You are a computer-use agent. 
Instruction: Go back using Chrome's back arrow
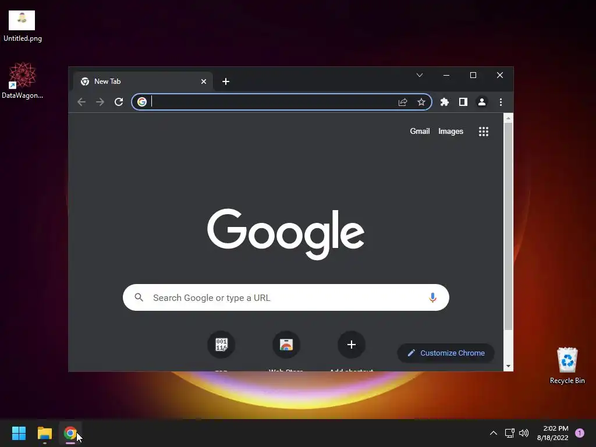coord(81,102)
